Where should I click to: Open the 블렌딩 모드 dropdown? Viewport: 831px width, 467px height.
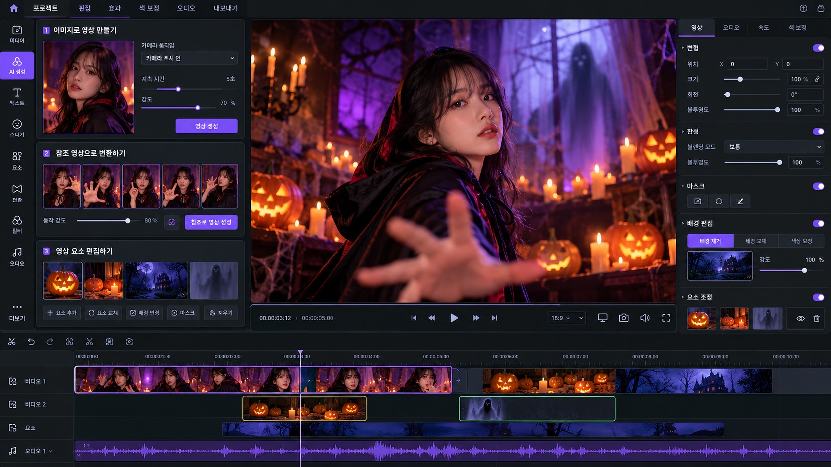tap(774, 147)
